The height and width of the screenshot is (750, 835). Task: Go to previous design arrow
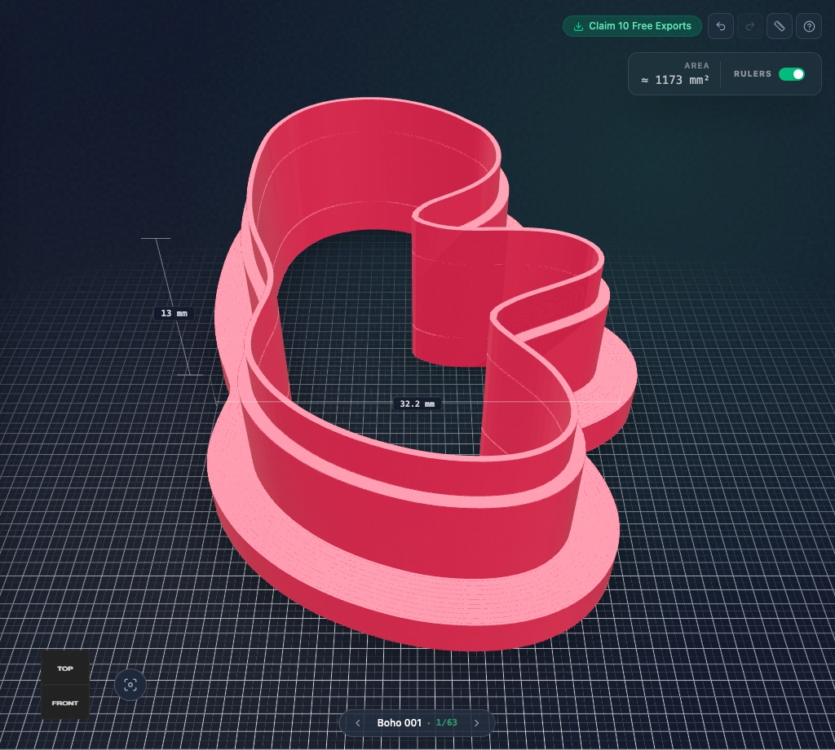(358, 723)
